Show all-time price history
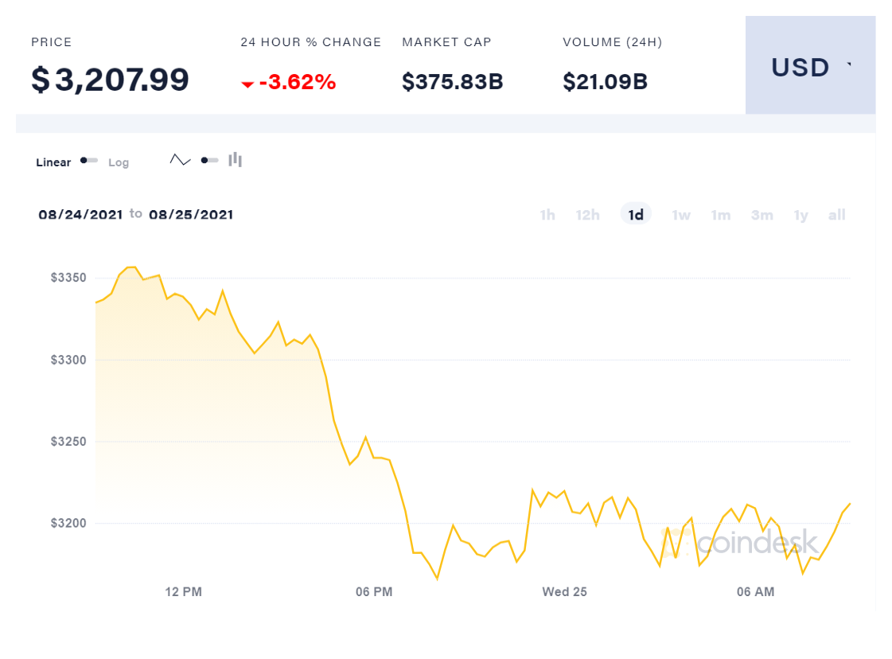 pos(836,215)
